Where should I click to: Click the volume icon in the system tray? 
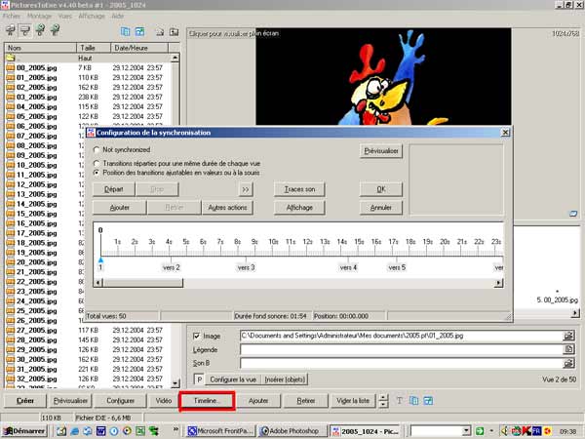click(x=504, y=431)
